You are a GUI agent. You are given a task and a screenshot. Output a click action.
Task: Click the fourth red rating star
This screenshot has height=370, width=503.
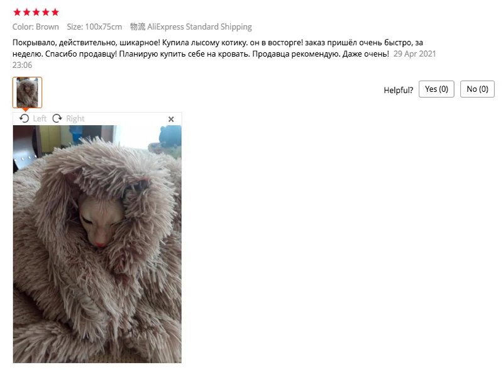coord(46,12)
